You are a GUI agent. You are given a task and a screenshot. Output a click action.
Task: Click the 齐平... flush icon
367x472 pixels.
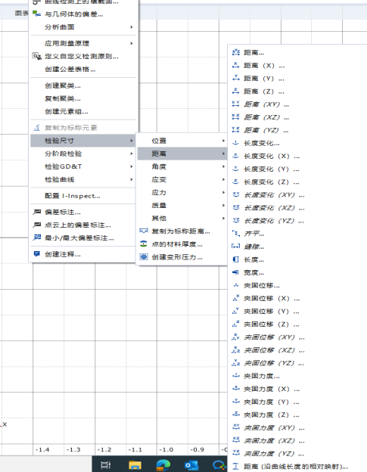tap(236, 234)
